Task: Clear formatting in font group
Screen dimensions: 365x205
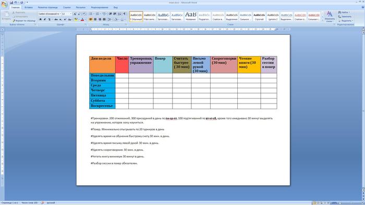Action: click(x=84, y=14)
